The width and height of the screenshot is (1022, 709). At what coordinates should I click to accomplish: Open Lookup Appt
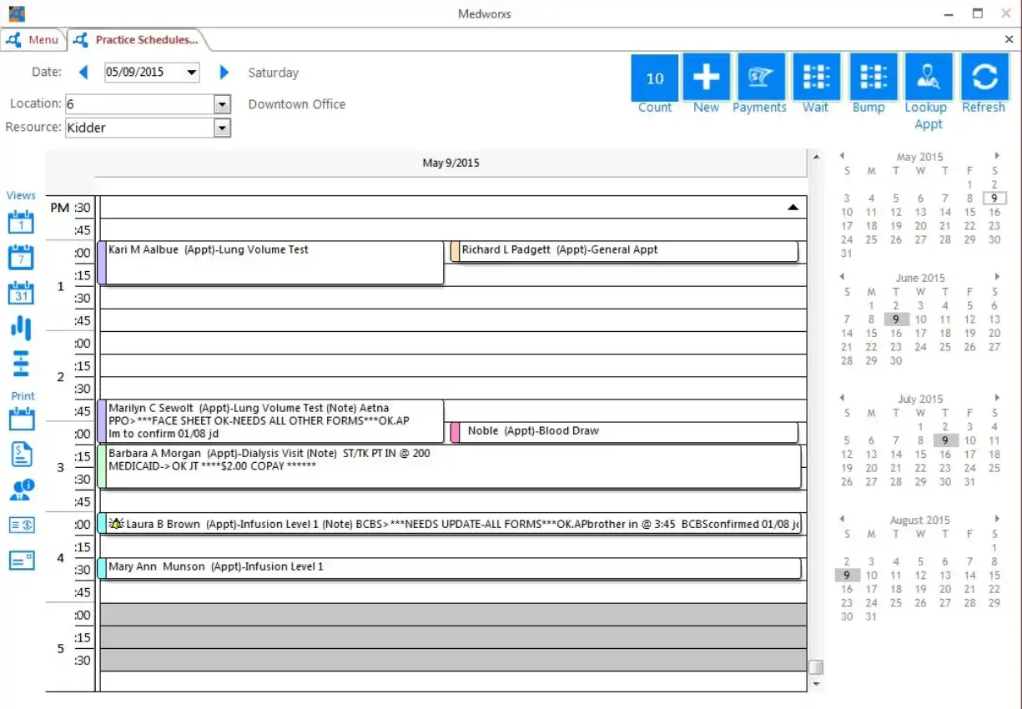coord(927,77)
